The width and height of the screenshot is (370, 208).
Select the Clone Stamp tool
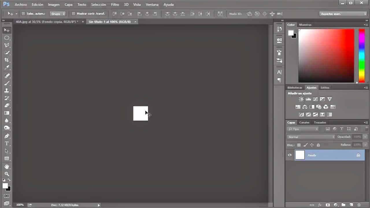pos(7,91)
